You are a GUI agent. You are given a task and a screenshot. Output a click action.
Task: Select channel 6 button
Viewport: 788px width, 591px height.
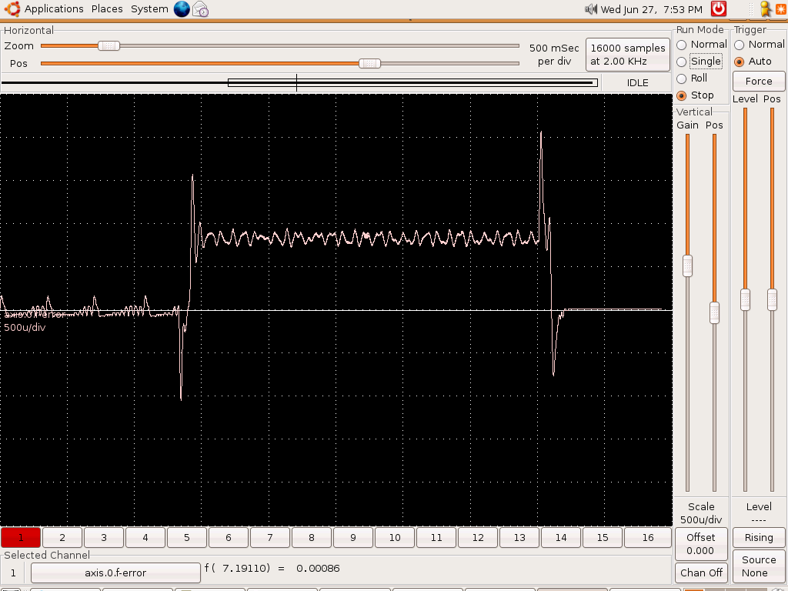click(x=228, y=538)
